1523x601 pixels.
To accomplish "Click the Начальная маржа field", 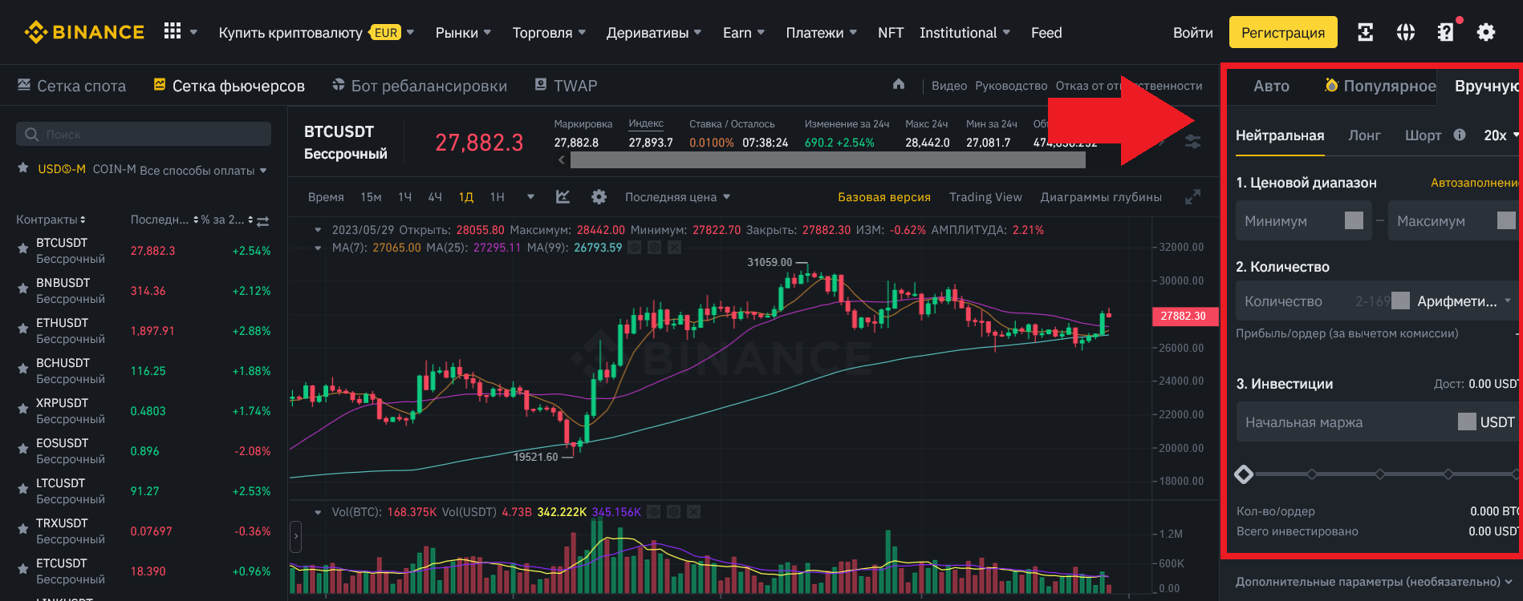I will [x=1376, y=422].
